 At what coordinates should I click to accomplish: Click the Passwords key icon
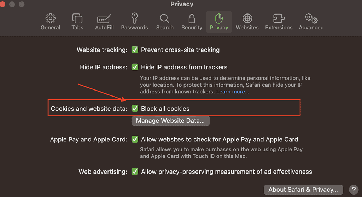click(x=134, y=18)
